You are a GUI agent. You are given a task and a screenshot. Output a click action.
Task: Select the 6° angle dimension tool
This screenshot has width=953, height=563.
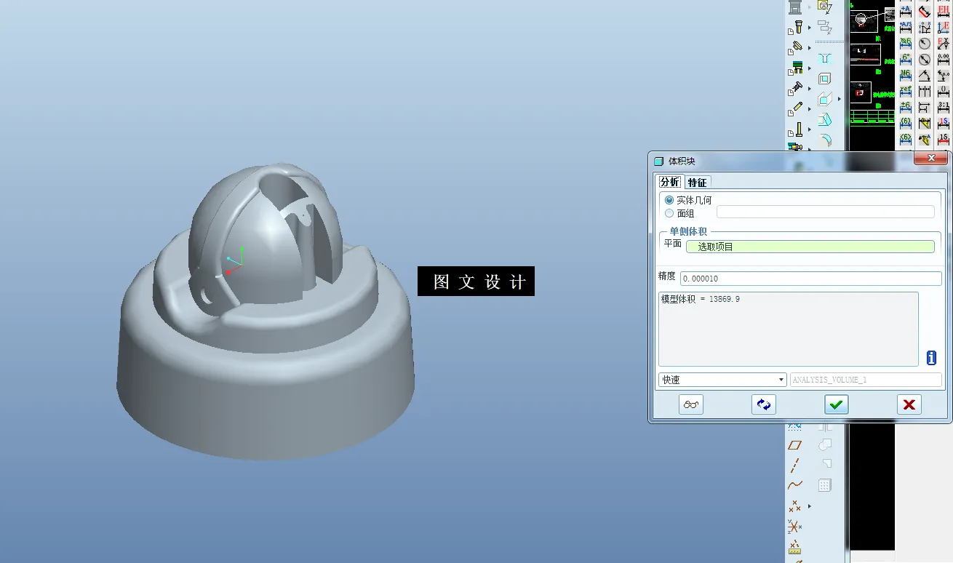[x=905, y=59]
